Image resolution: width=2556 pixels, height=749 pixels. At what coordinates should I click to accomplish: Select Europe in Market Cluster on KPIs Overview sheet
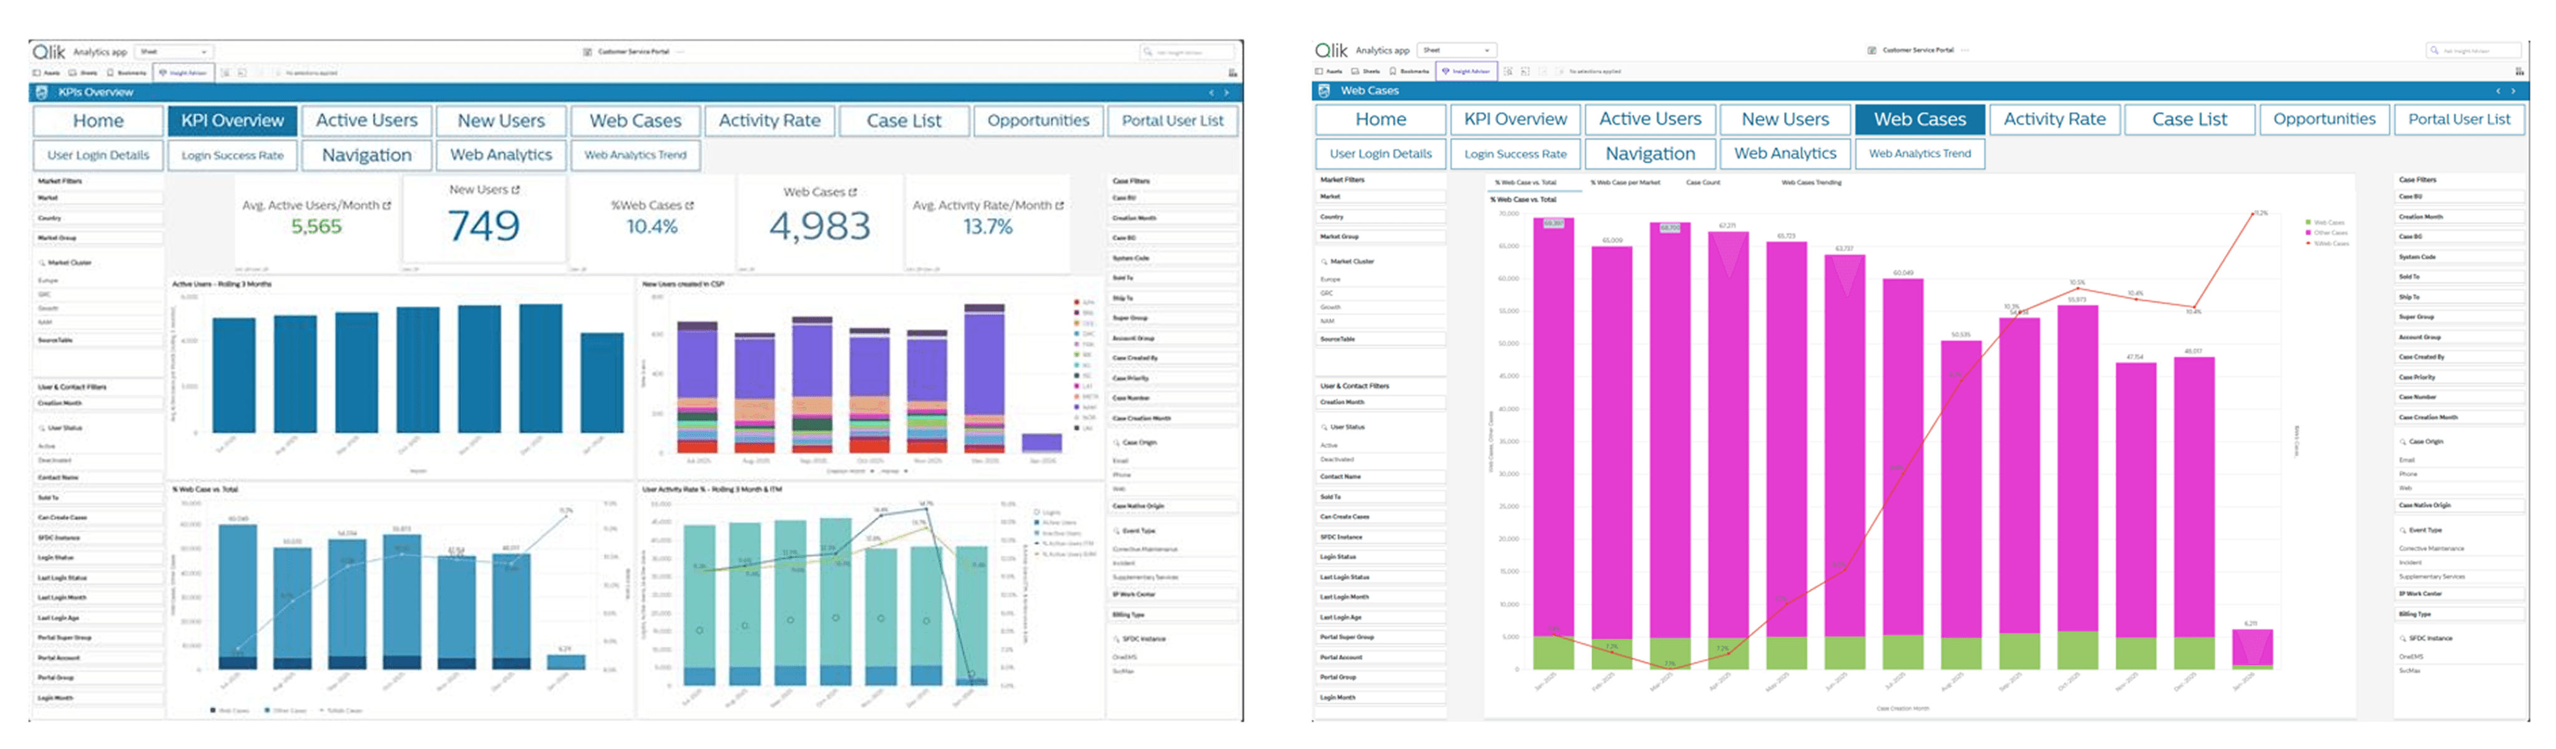47,281
